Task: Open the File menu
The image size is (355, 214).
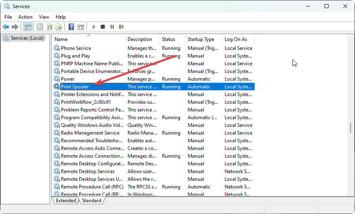Action: coord(8,17)
